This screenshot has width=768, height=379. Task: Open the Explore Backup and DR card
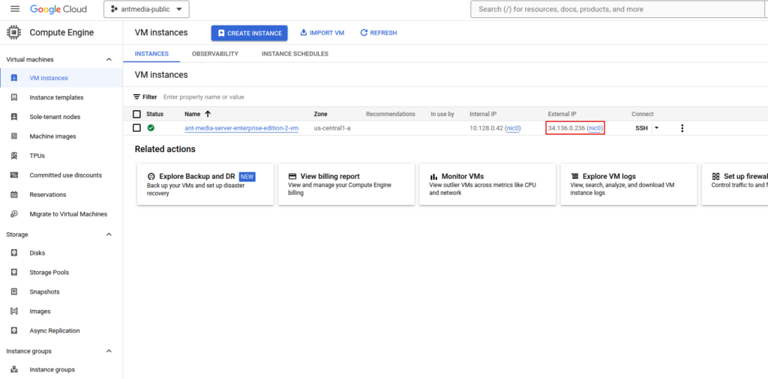click(205, 184)
